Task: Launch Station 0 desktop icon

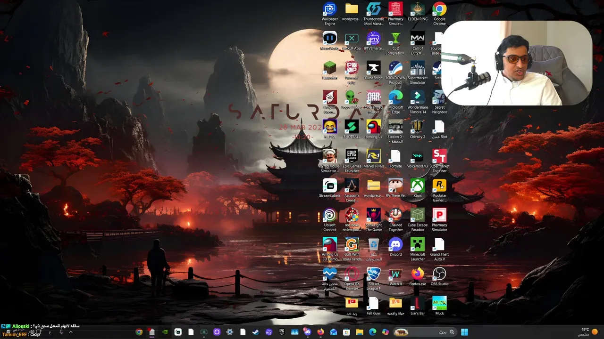Action: [x=395, y=132]
